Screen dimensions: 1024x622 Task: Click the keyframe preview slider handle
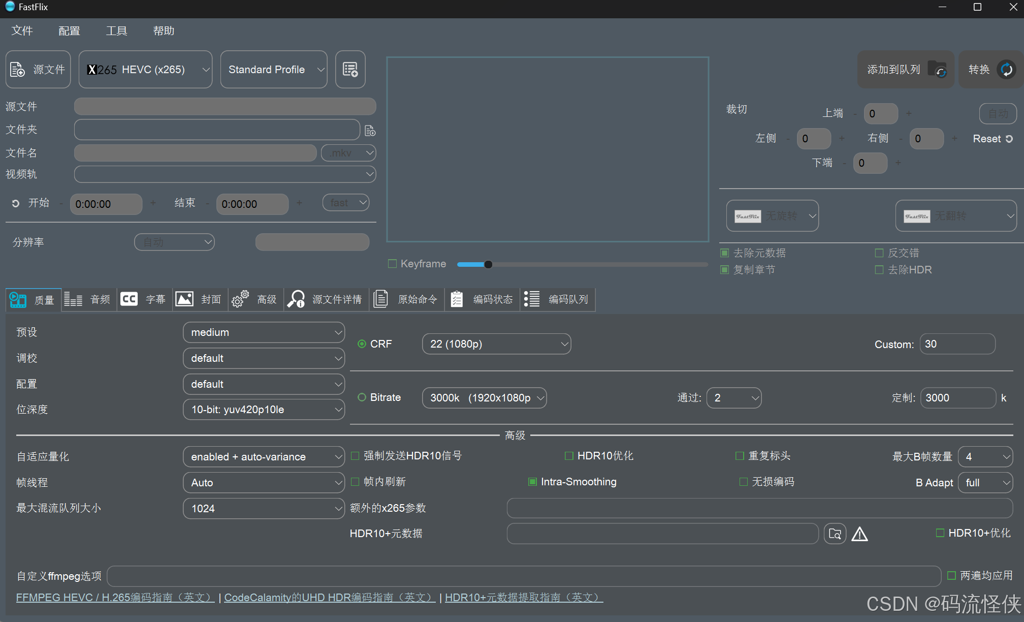[488, 264]
